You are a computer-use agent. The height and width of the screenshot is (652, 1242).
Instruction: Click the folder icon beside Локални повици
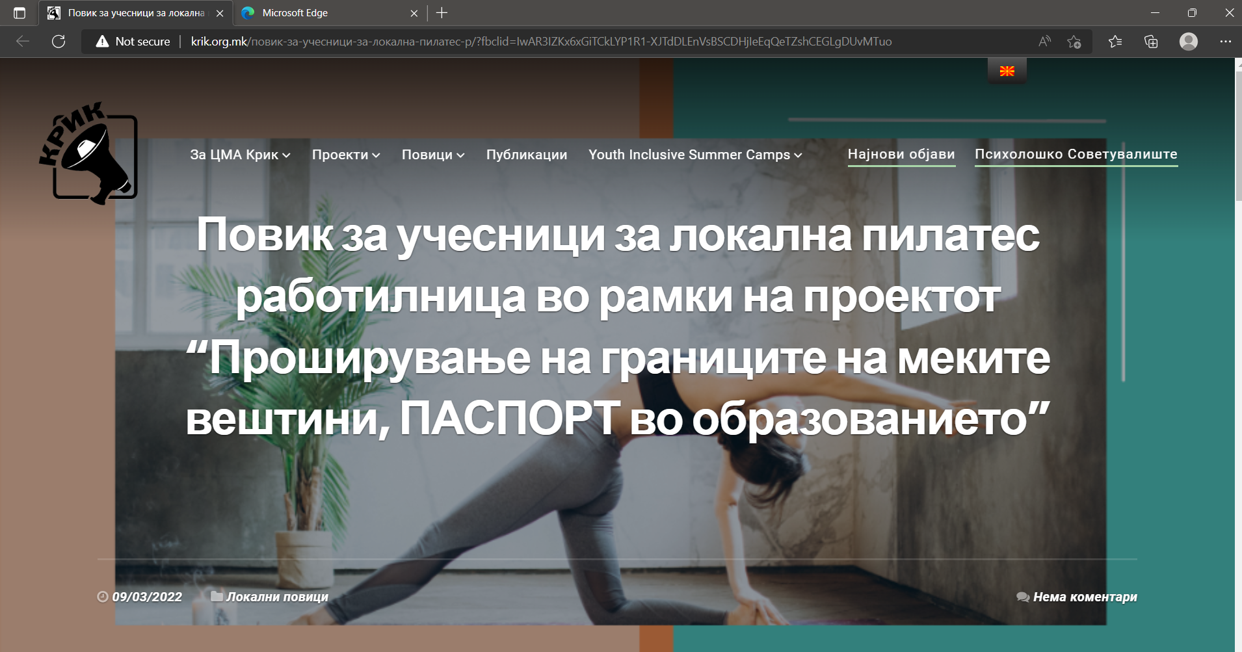[x=217, y=596]
